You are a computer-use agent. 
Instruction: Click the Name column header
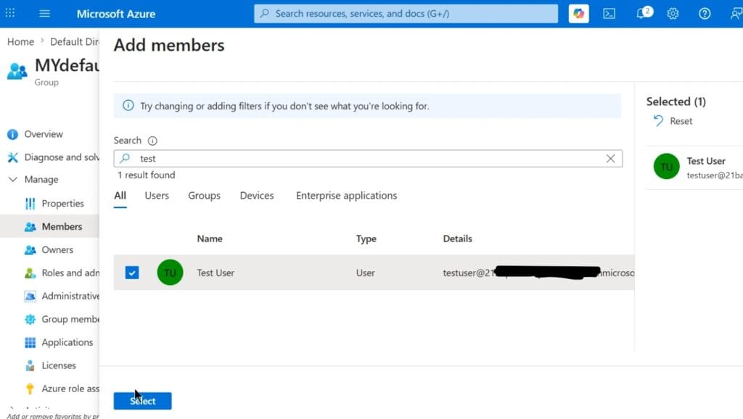[210, 238]
